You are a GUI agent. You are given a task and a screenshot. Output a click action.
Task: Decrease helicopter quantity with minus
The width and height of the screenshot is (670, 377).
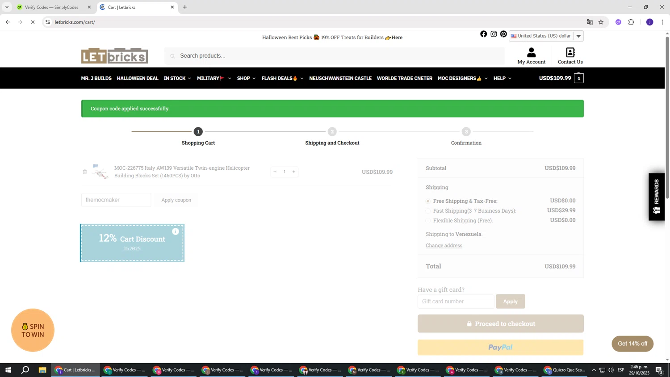(x=275, y=172)
